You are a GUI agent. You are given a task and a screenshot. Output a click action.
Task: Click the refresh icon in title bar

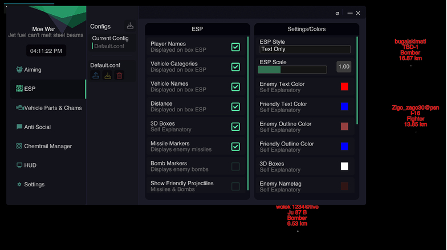coord(338,14)
